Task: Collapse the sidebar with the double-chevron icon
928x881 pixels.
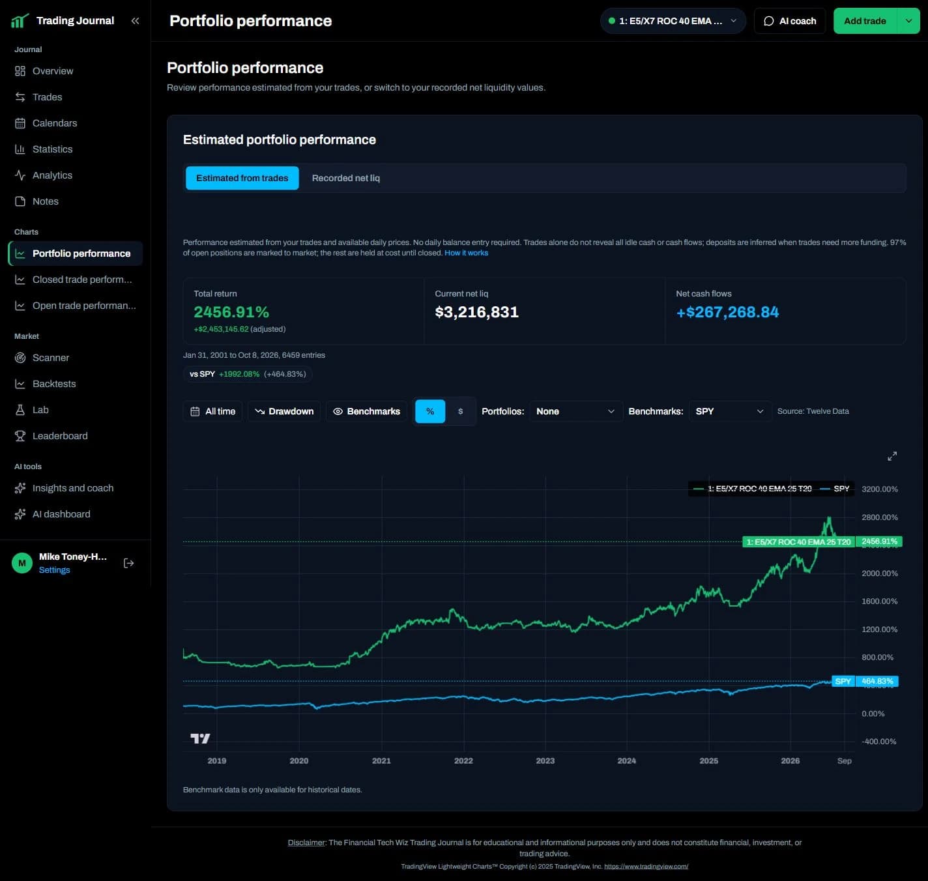Action: click(135, 21)
